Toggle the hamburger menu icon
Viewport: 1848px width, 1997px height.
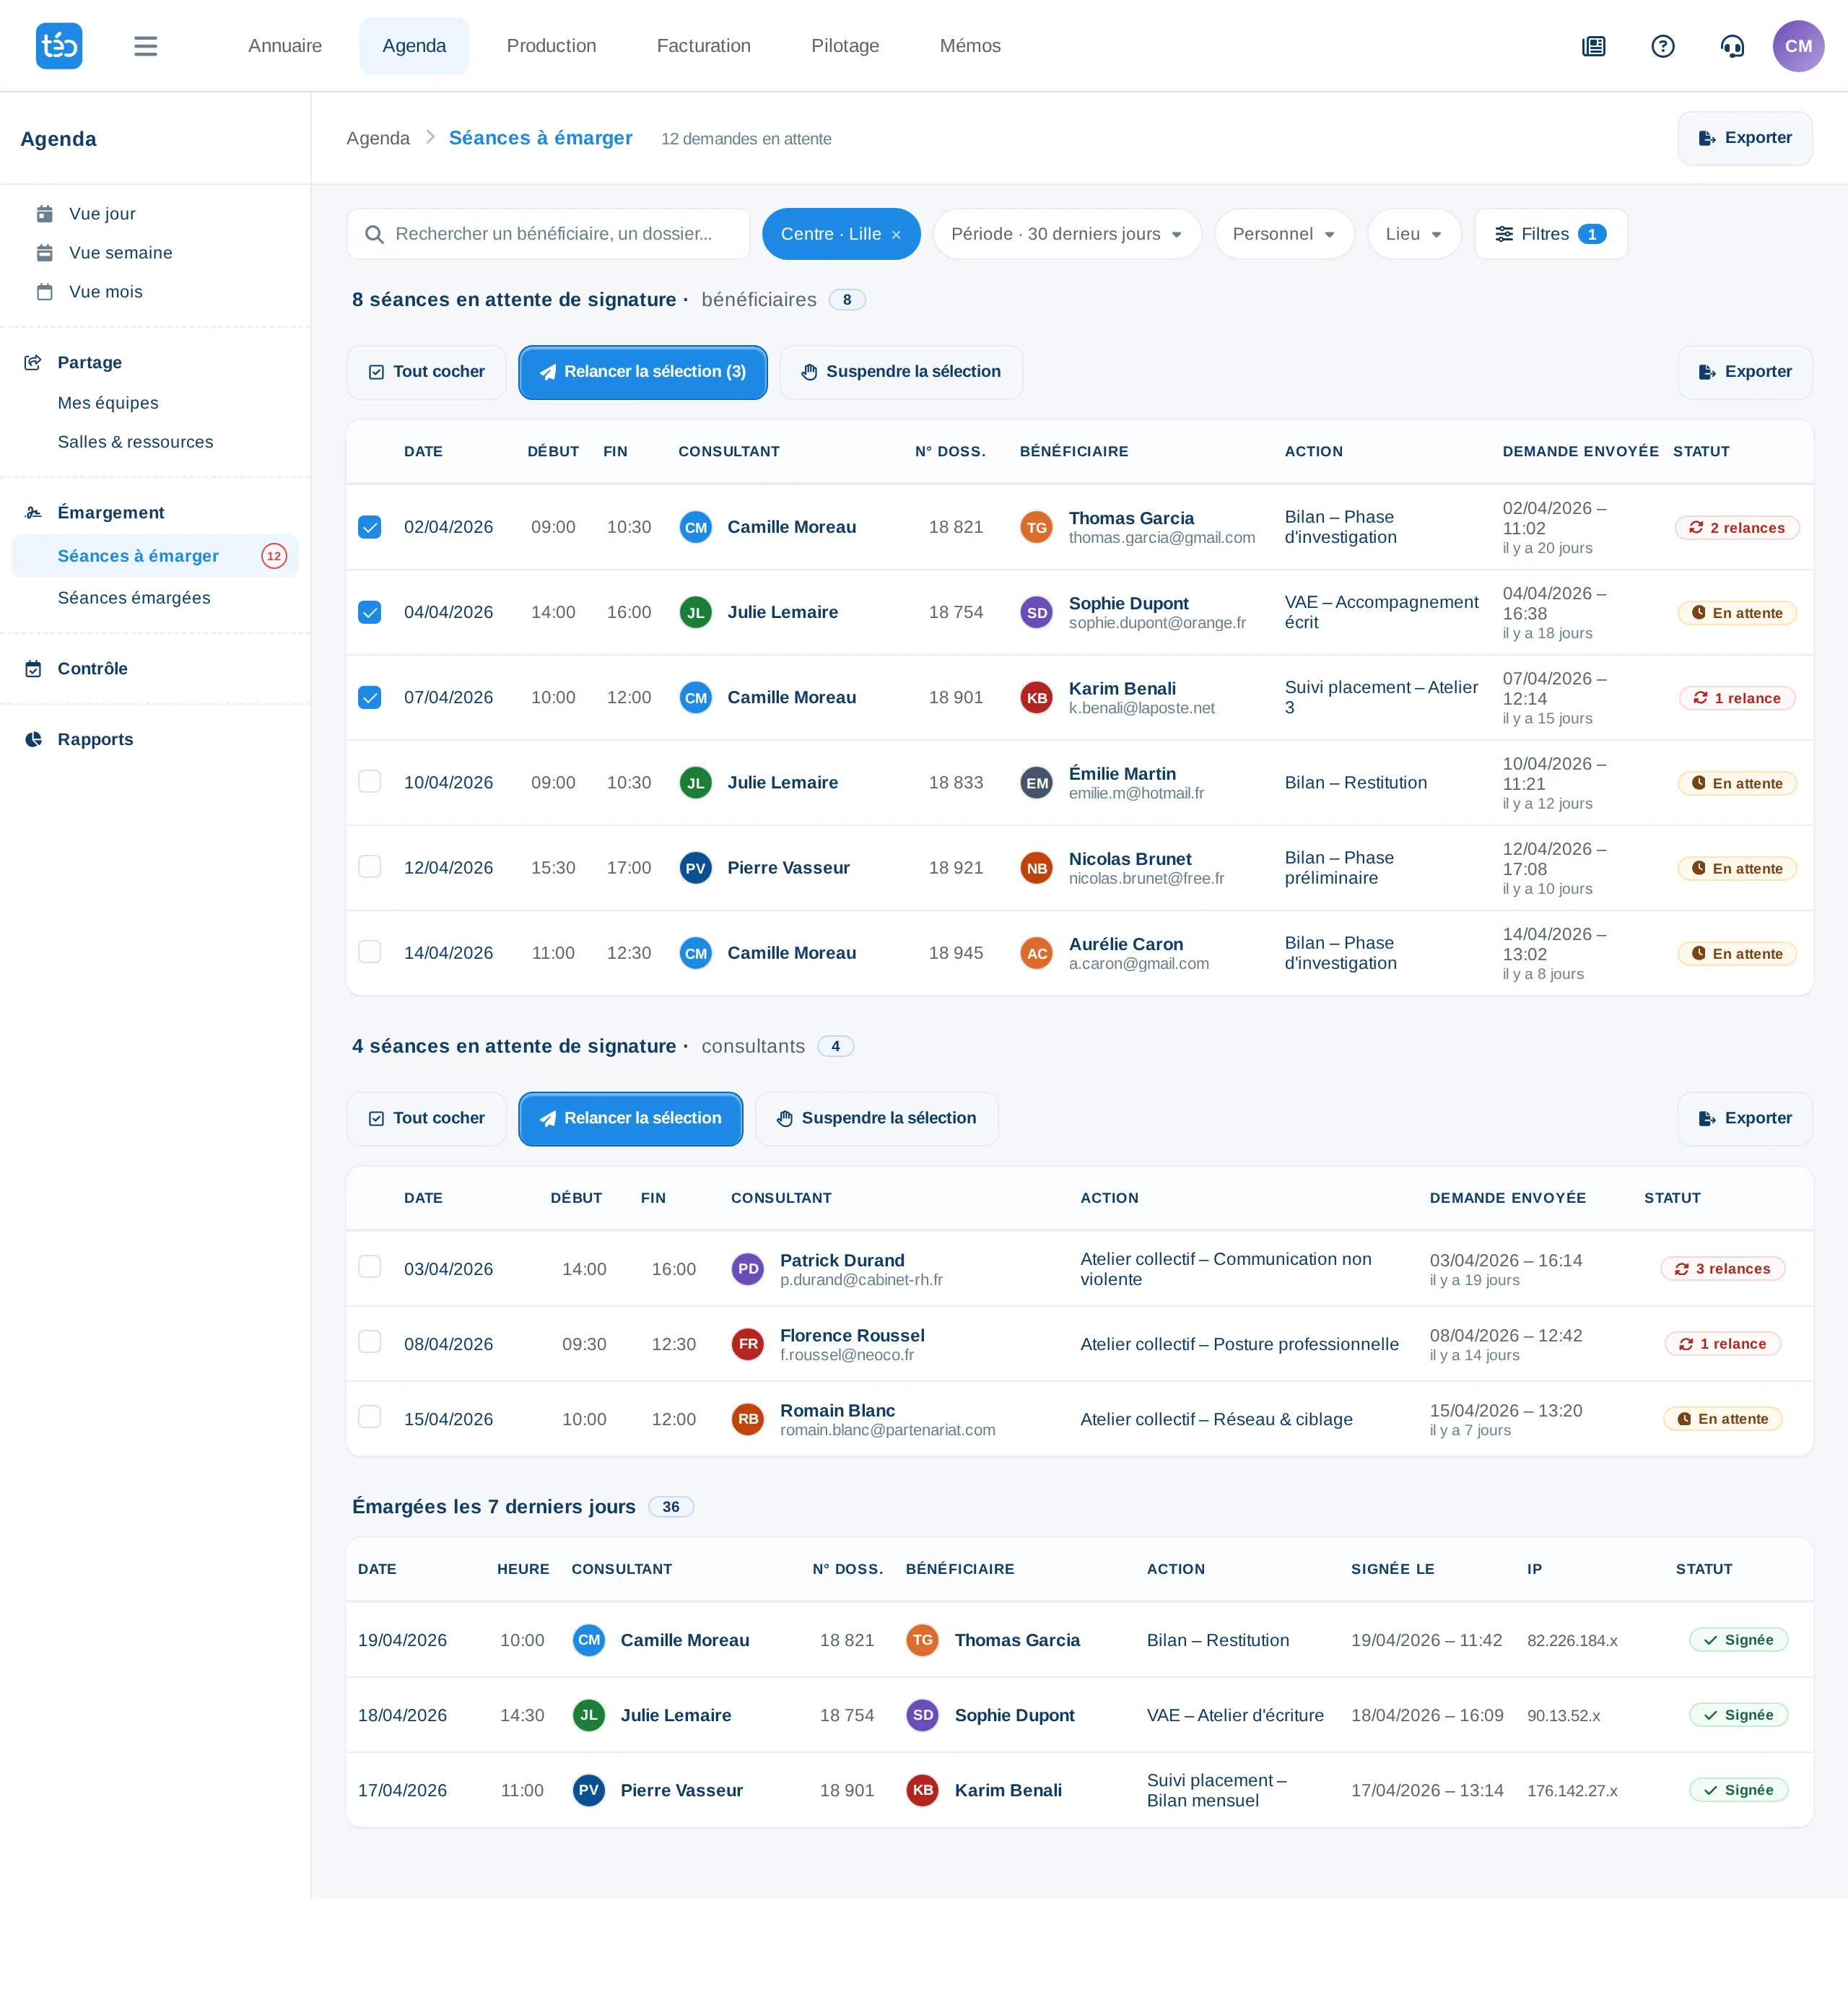click(x=146, y=46)
